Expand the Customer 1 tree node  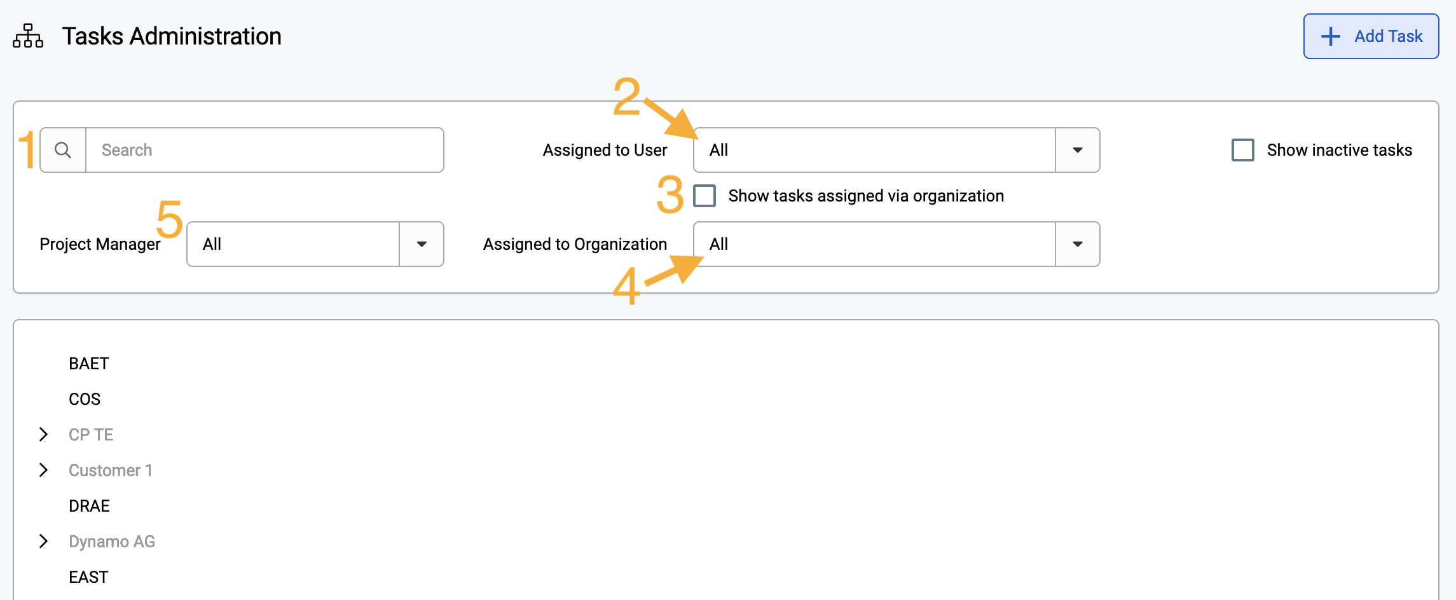pyautogui.click(x=43, y=470)
